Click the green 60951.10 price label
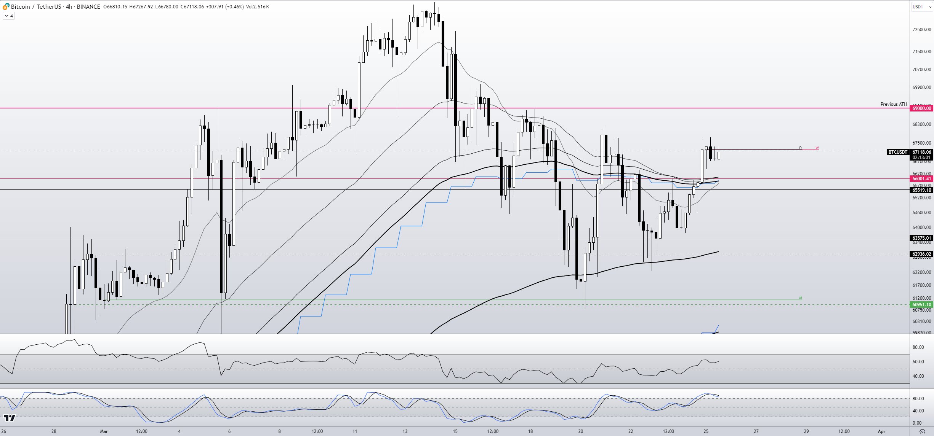934x436 pixels. point(921,304)
